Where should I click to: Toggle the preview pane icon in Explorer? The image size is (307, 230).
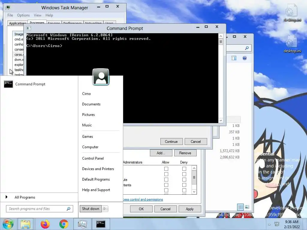(x=234, y=58)
